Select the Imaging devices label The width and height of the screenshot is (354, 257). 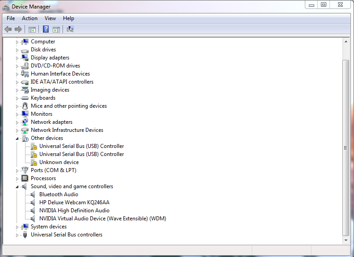coord(50,90)
